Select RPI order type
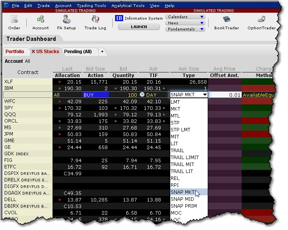Screen dimensions: 288x230 point(189,185)
